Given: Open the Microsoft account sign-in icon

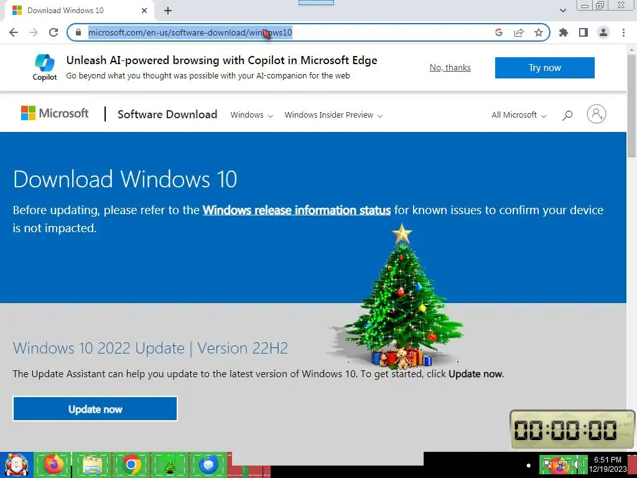Looking at the screenshot, I should pos(596,115).
